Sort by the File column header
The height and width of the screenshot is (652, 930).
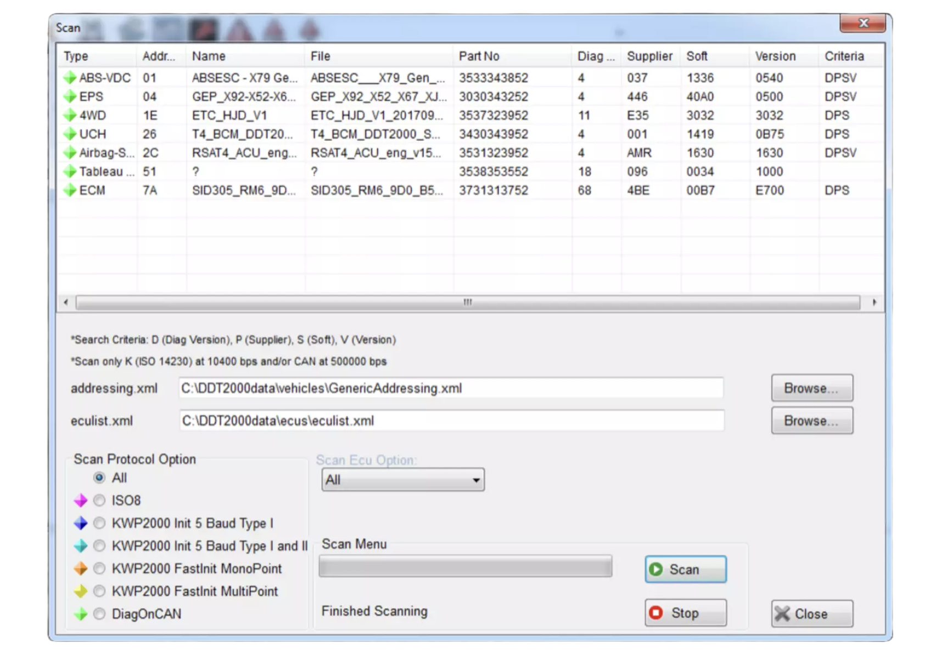click(x=379, y=56)
